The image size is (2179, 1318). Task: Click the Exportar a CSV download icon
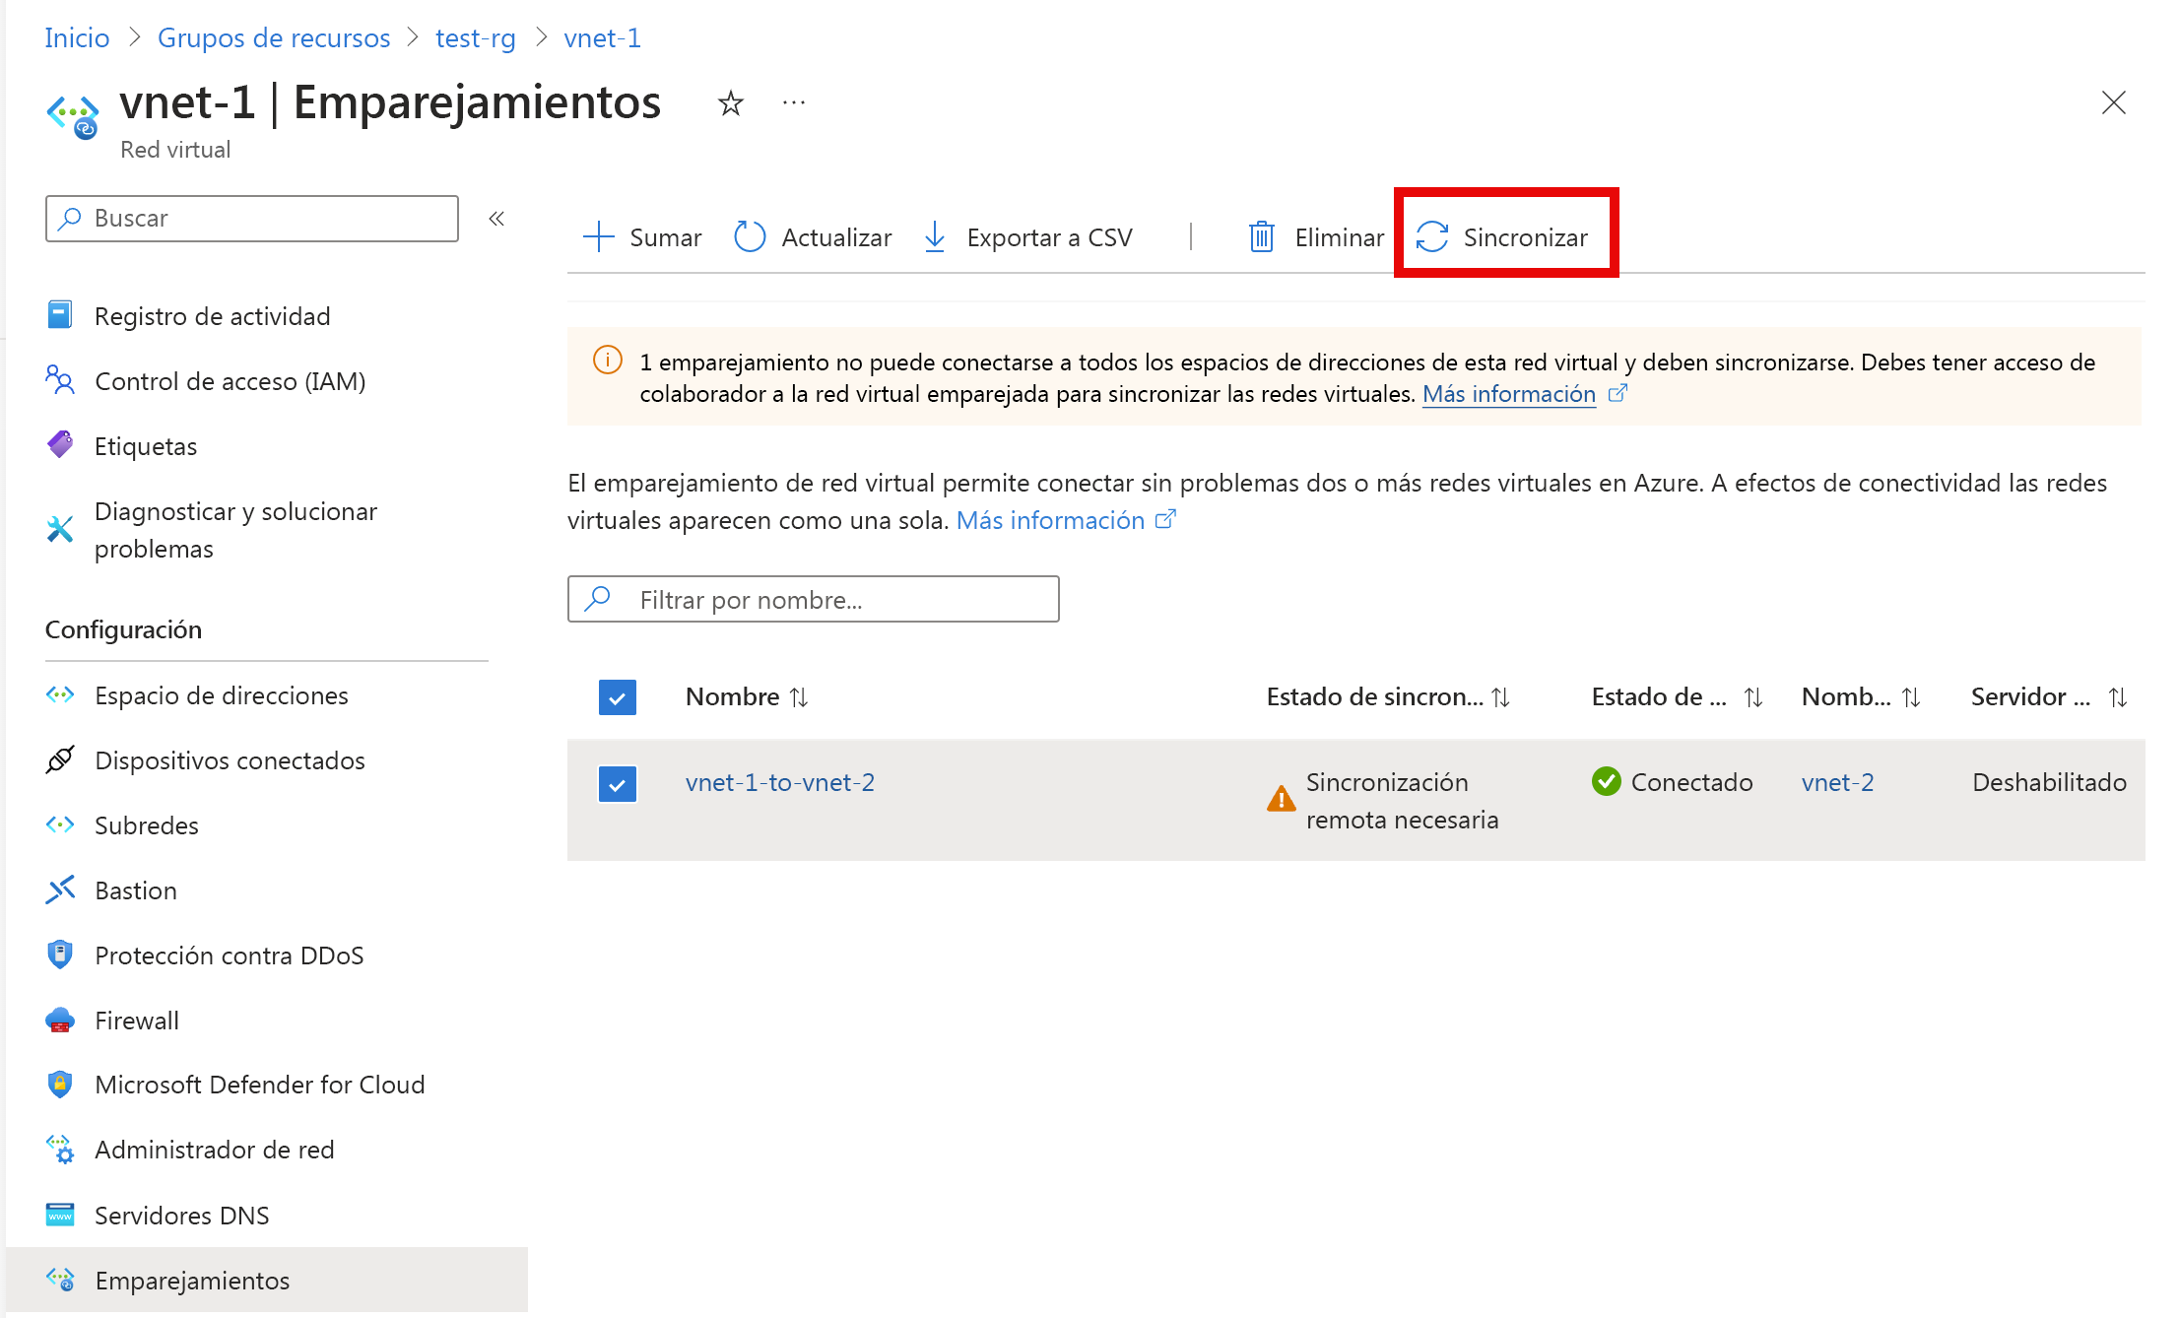[x=934, y=236]
